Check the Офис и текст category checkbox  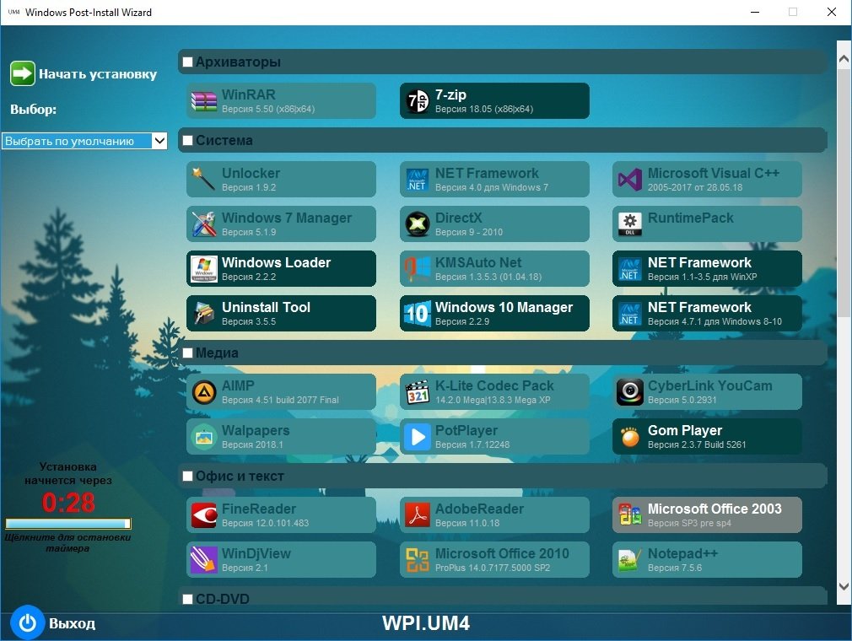click(187, 477)
